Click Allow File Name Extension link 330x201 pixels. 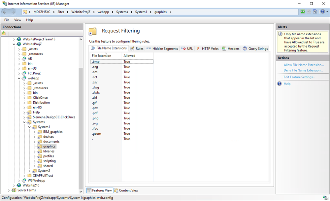(x=303, y=65)
